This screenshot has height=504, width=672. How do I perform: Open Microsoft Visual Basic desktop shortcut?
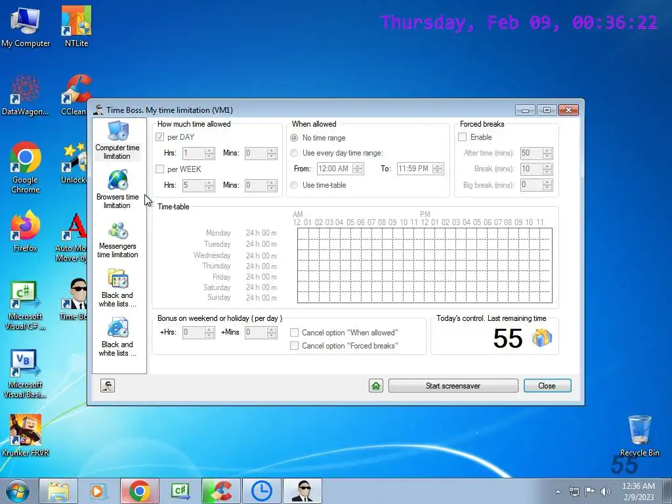(x=26, y=373)
